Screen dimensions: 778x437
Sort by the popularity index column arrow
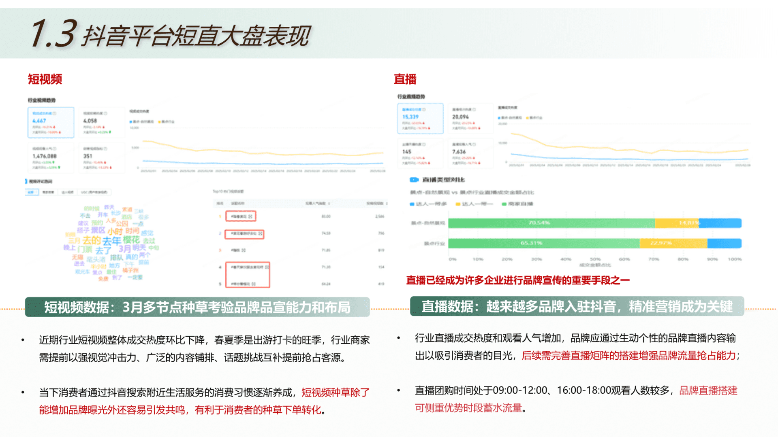[329, 204]
